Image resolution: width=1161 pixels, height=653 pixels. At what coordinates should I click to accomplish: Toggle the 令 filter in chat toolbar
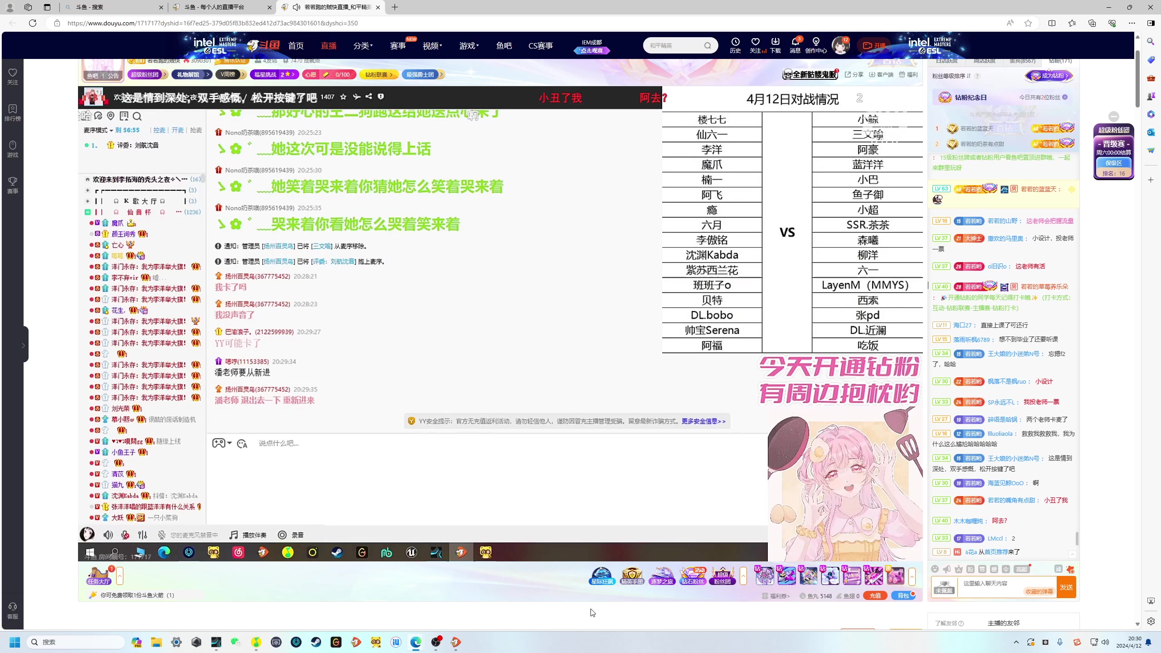(1005, 569)
